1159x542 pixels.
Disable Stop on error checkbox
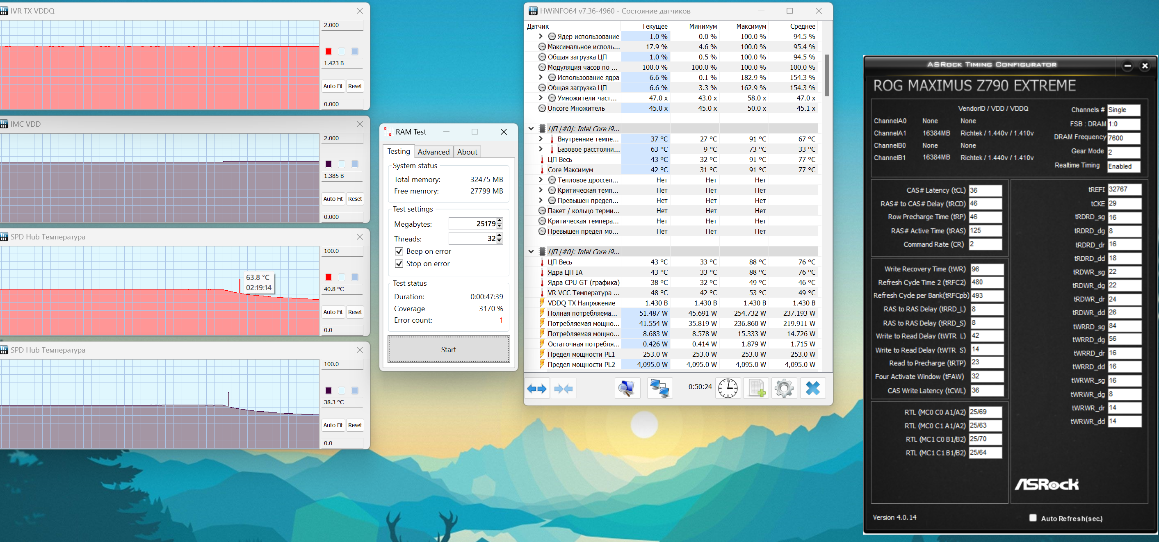(399, 264)
